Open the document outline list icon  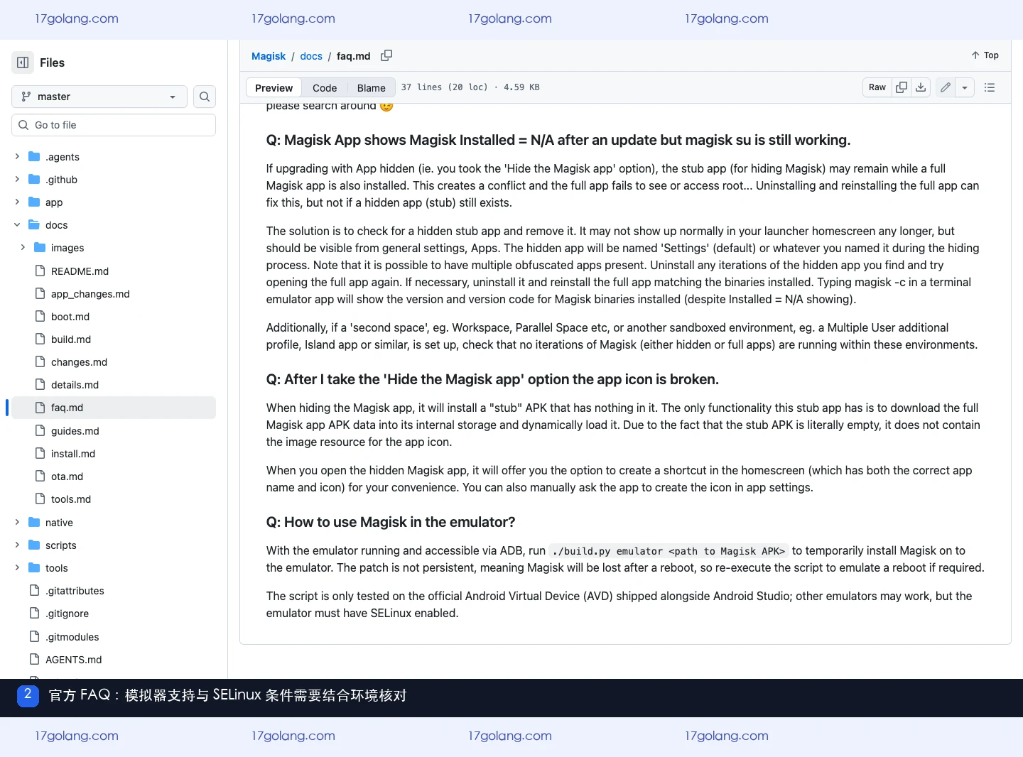(990, 87)
